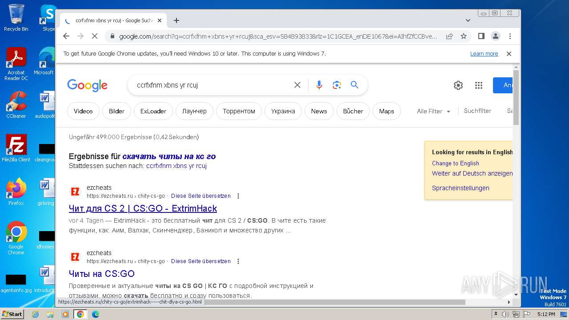
Task: Close the Google search tab
Action: (160, 20)
